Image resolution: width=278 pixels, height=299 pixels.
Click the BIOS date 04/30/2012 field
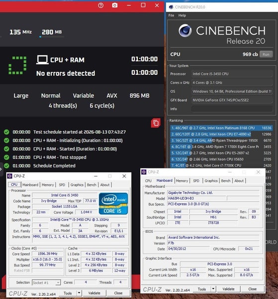pyautogui.click(x=188, y=249)
